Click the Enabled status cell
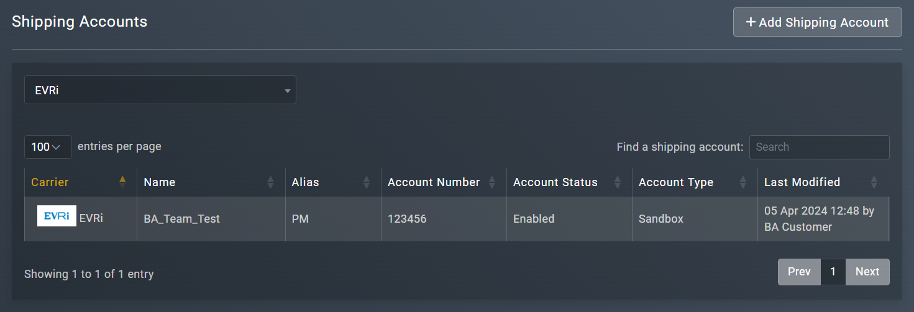The image size is (914, 312). click(569, 219)
